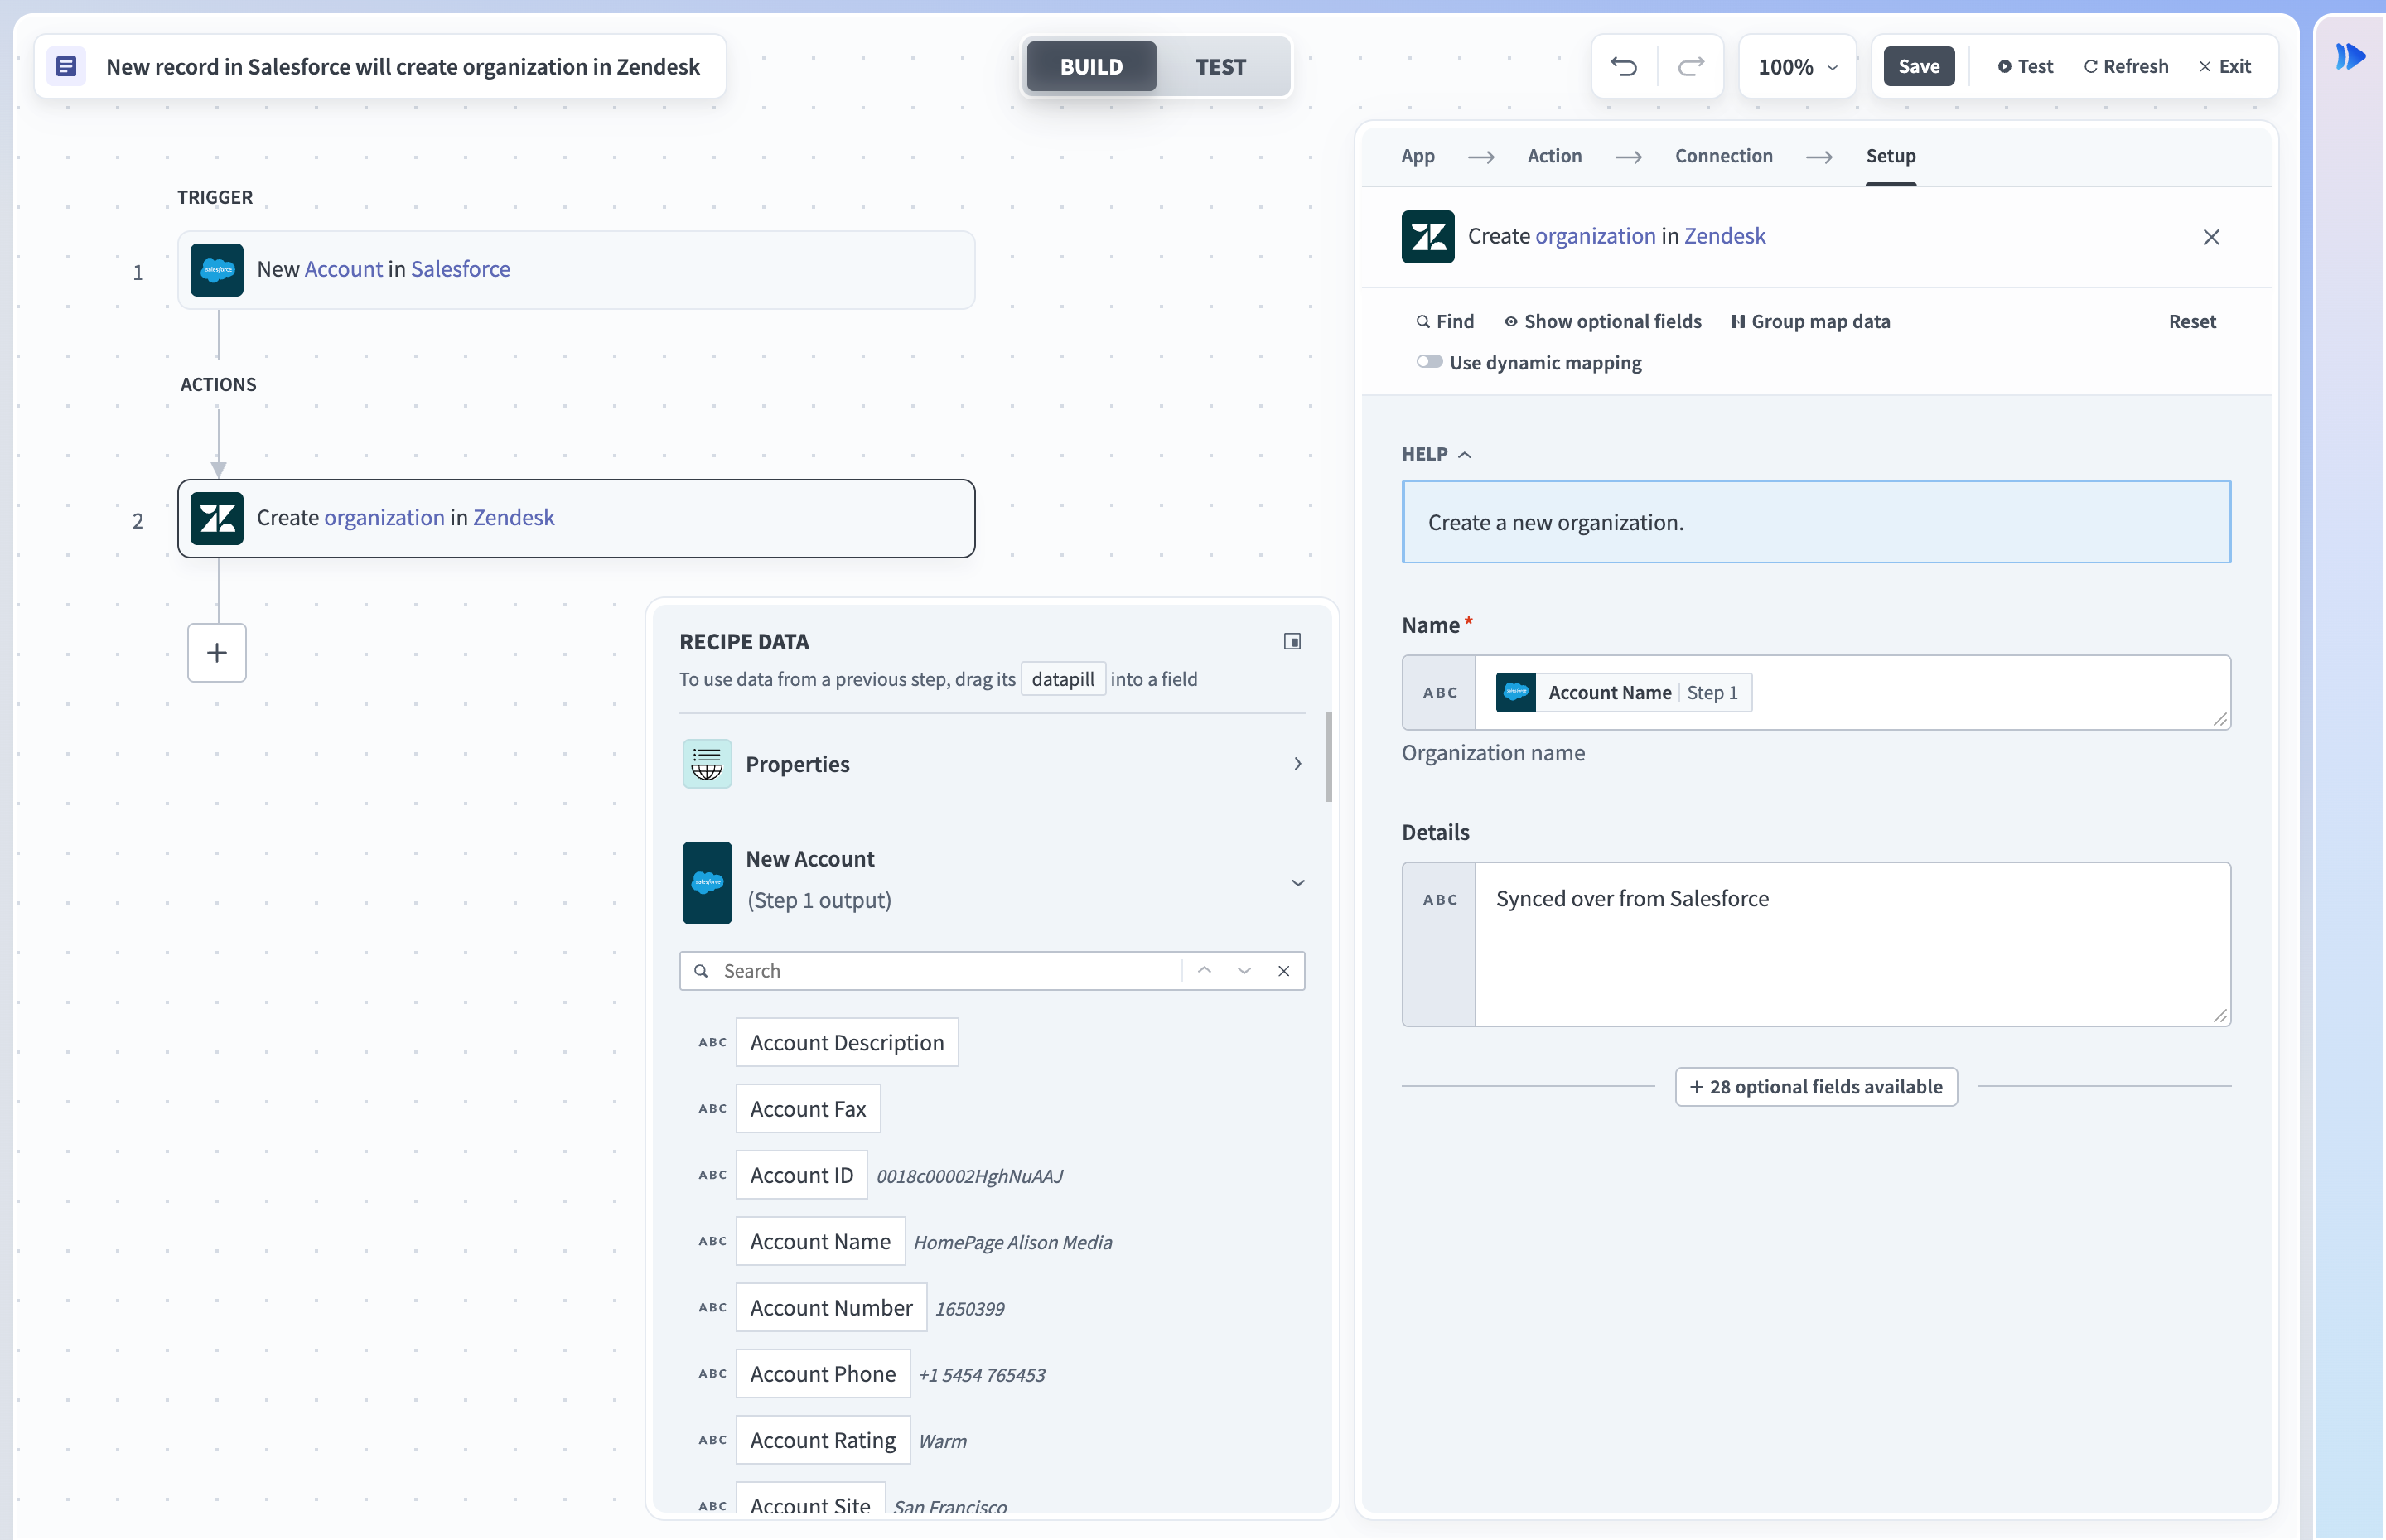2386x1540 pixels.
Task: Select the Account Rating datapill
Action: [823, 1440]
